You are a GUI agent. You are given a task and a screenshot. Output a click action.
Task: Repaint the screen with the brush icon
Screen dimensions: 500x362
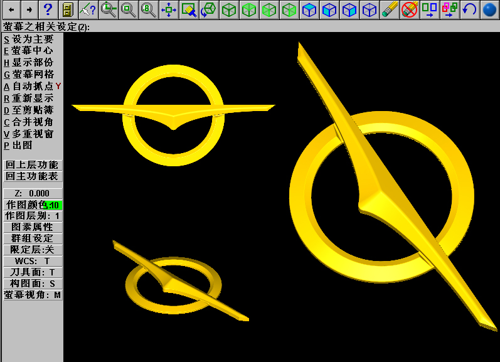tap(189, 9)
